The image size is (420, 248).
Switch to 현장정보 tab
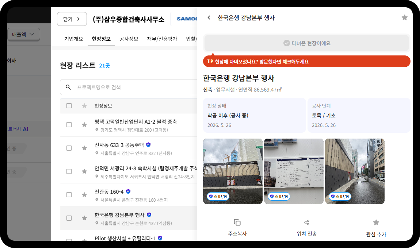click(x=101, y=39)
